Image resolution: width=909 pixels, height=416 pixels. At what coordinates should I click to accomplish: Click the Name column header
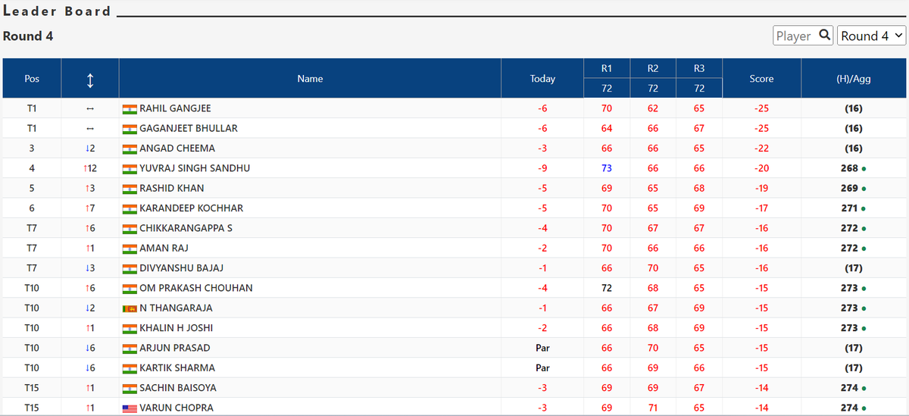click(x=310, y=78)
